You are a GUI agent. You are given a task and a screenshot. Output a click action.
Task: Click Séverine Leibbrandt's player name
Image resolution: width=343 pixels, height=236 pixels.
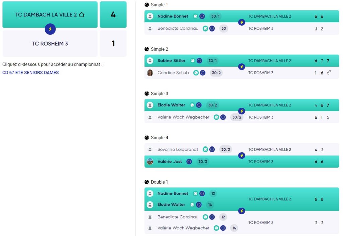178,149
